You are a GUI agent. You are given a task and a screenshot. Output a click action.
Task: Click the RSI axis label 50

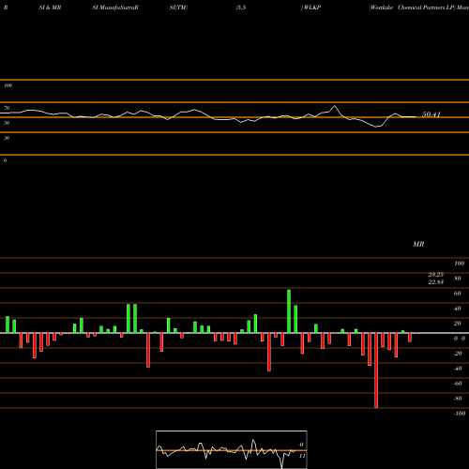pos(7,123)
